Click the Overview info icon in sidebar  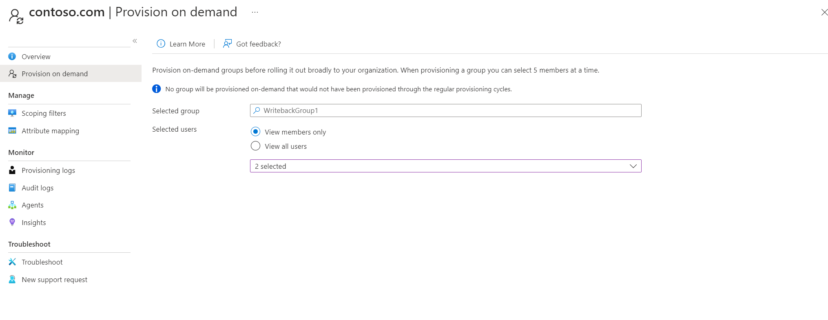(x=12, y=56)
